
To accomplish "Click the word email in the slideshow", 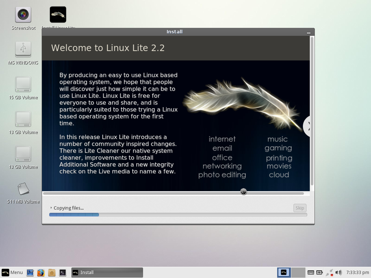I will coord(222,148).
